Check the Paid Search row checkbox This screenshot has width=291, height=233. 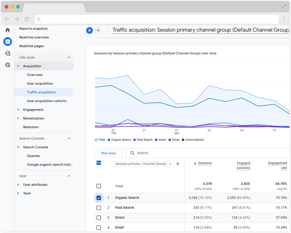pyautogui.click(x=99, y=208)
